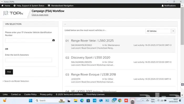Show hidden tray icons chevron
This screenshot has width=184, height=104.
pos(143,101)
